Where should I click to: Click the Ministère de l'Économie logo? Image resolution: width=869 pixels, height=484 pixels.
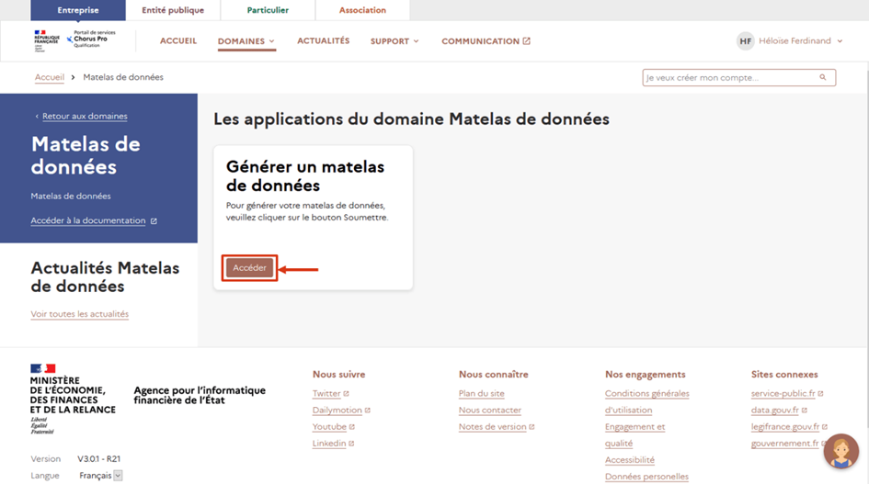pos(73,399)
